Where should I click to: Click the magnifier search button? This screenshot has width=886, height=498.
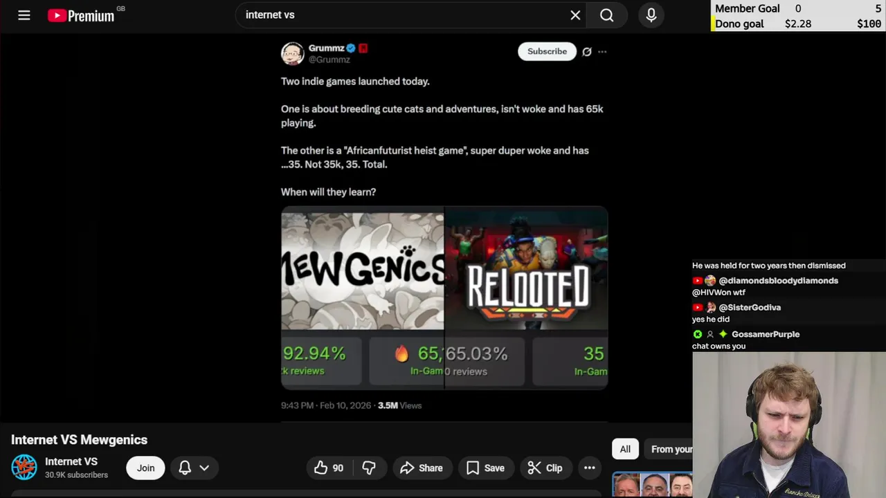pos(607,15)
